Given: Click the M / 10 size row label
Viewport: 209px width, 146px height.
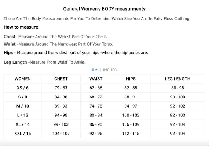Looking at the screenshot, I should pyautogui.click(x=23, y=106).
